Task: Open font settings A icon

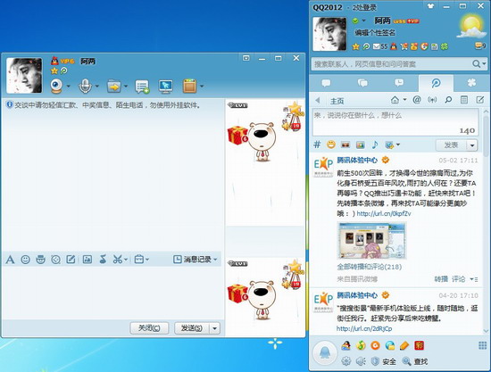Action: click(x=10, y=260)
